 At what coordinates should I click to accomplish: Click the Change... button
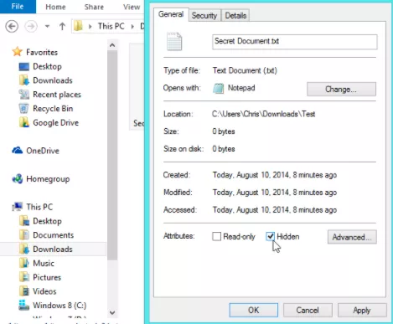tap(341, 90)
